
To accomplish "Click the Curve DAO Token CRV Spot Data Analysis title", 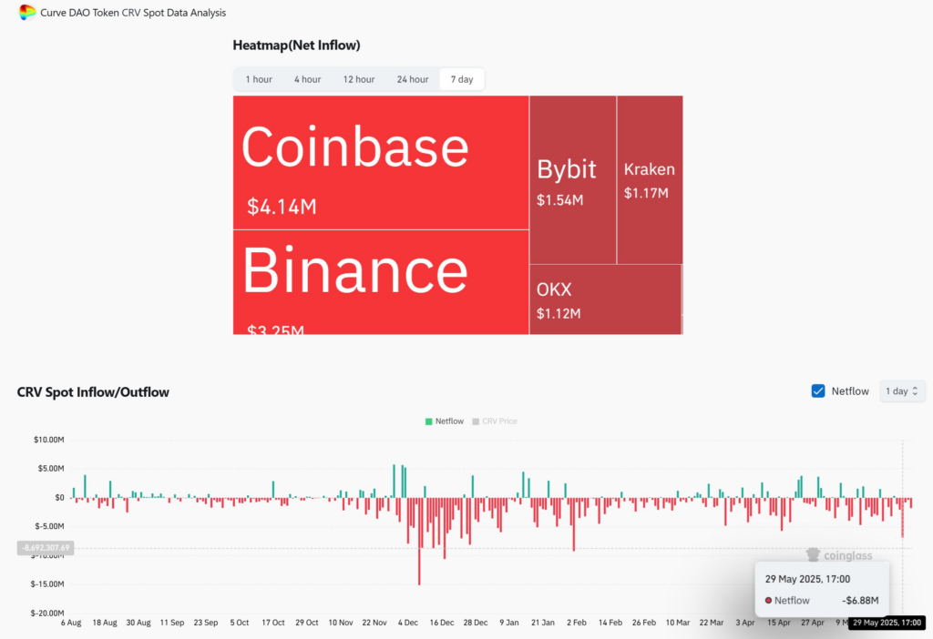I will [133, 13].
